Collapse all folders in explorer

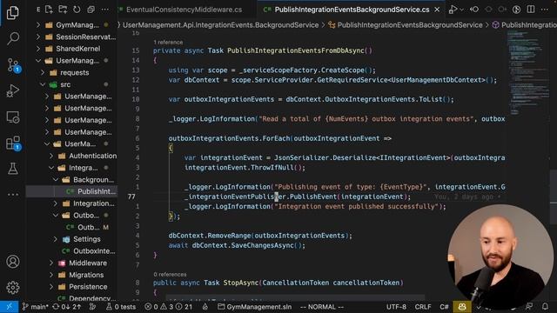click(91, 10)
